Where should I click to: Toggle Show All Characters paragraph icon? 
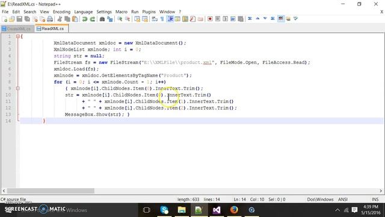pos(162,19)
